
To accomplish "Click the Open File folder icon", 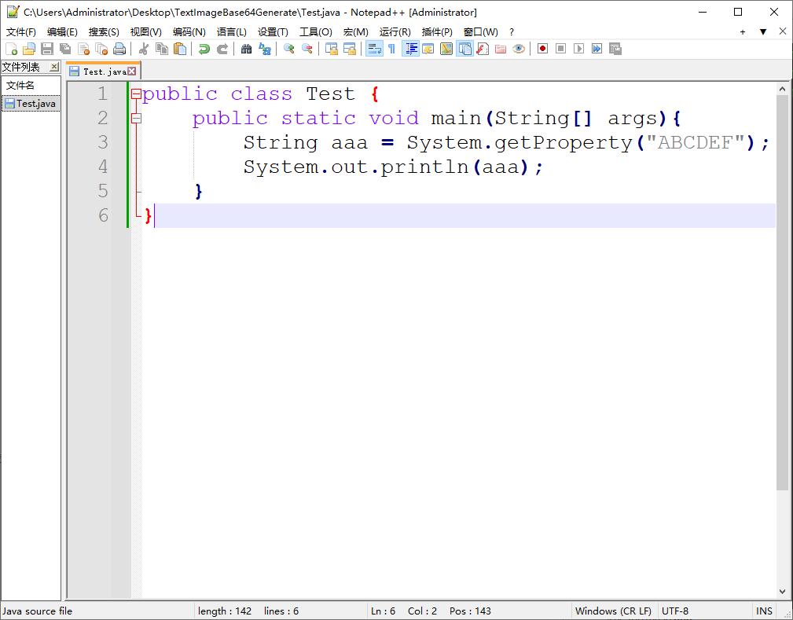I will 29,49.
